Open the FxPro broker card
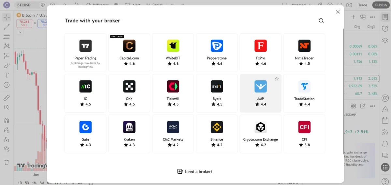The image size is (391, 185). [260, 52]
